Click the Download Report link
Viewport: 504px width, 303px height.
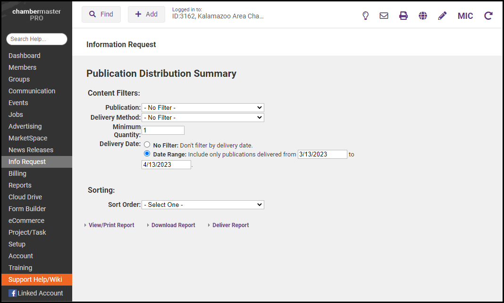tap(173, 225)
